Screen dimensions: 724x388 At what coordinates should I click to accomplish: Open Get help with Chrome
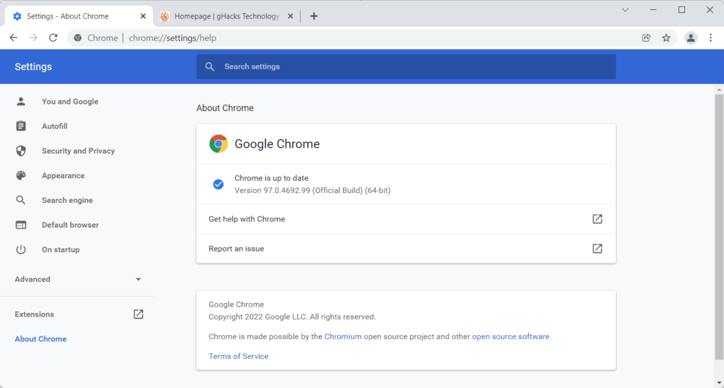pyautogui.click(x=406, y=218)
